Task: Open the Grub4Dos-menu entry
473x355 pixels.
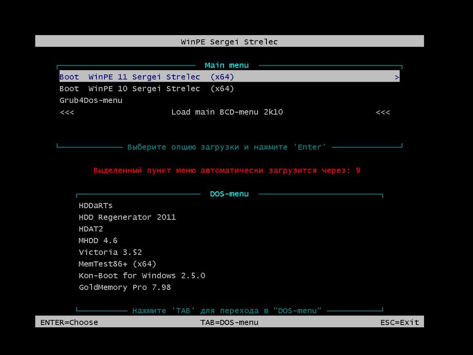Action: (91, 100)
